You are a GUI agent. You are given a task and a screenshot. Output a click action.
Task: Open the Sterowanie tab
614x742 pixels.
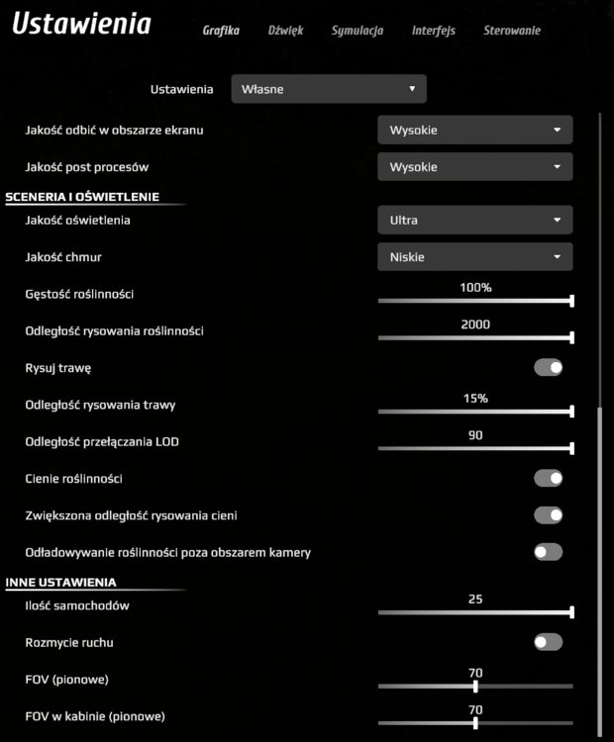coord(512,31)
